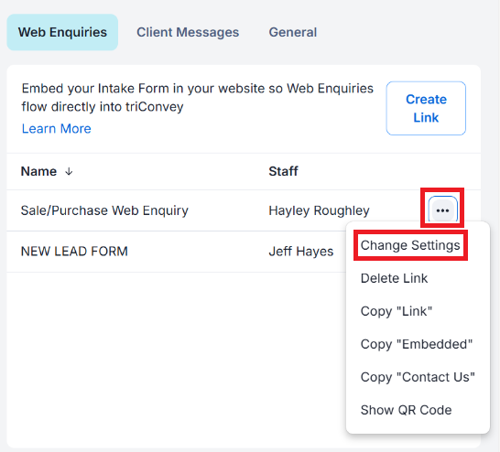Click the Create Link button
The height and width of the screenshot is (452, 500).
[426, 108]
